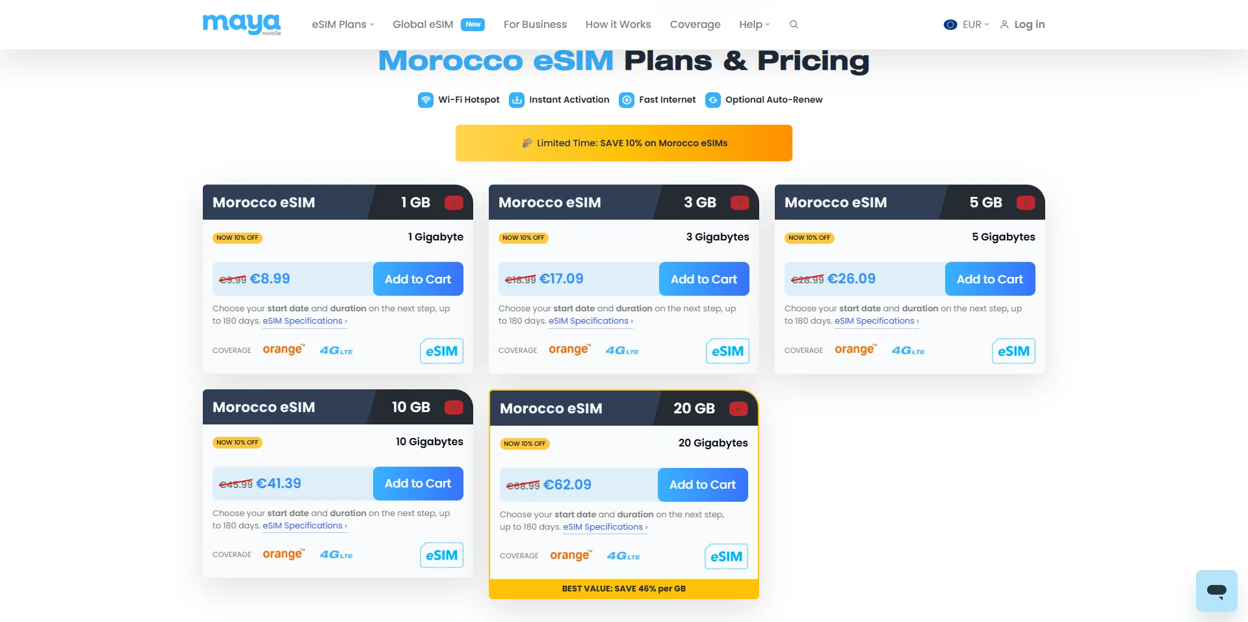Screen dimensions: 1248x622
Task: Open the search magnifier icon
Action: click(x=794, y=24)
